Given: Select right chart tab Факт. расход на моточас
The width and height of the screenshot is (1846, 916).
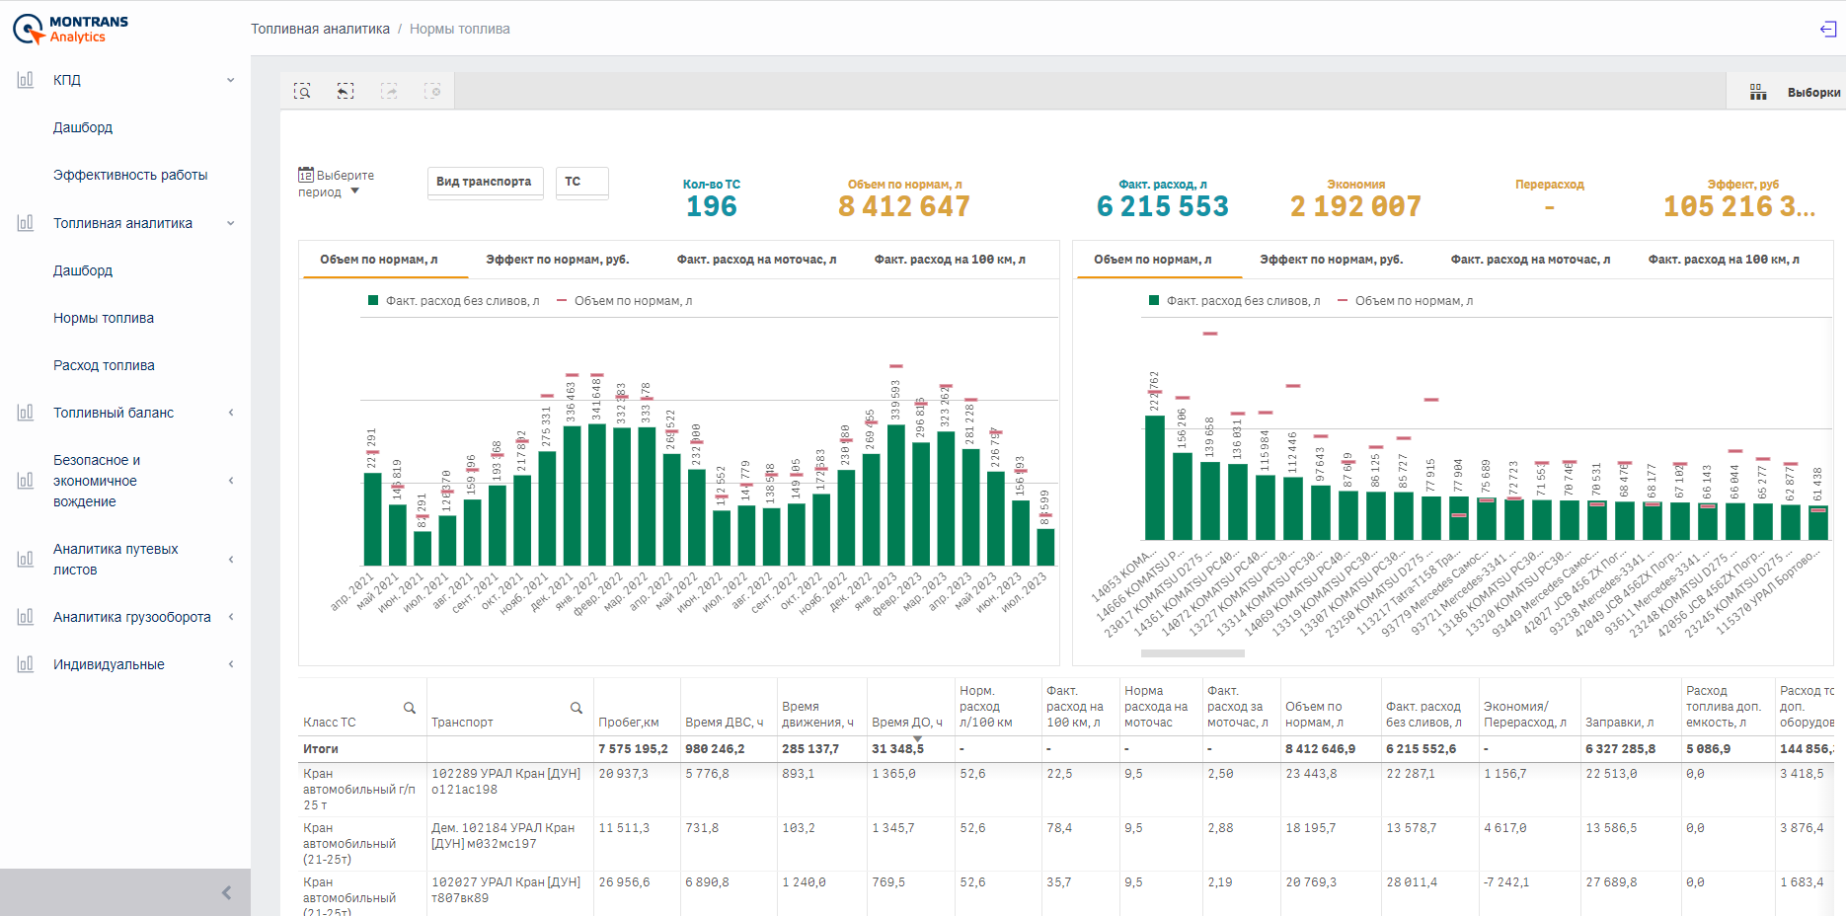Looking at the screenshot, I should (x=1530, y=260).
